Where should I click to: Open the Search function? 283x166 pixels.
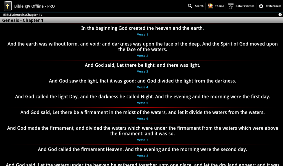(x=196, y=6)
